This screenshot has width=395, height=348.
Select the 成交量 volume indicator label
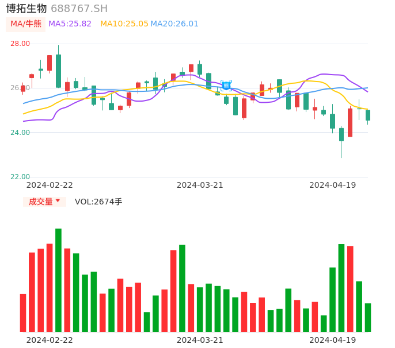coord(40,202)
